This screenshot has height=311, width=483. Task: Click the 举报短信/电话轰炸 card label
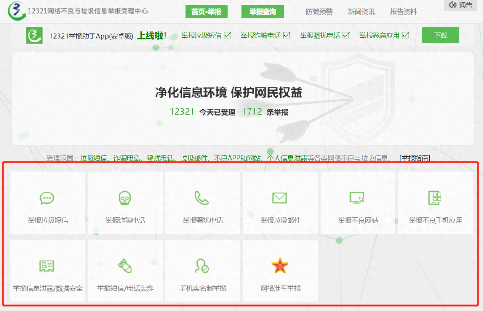125,288
